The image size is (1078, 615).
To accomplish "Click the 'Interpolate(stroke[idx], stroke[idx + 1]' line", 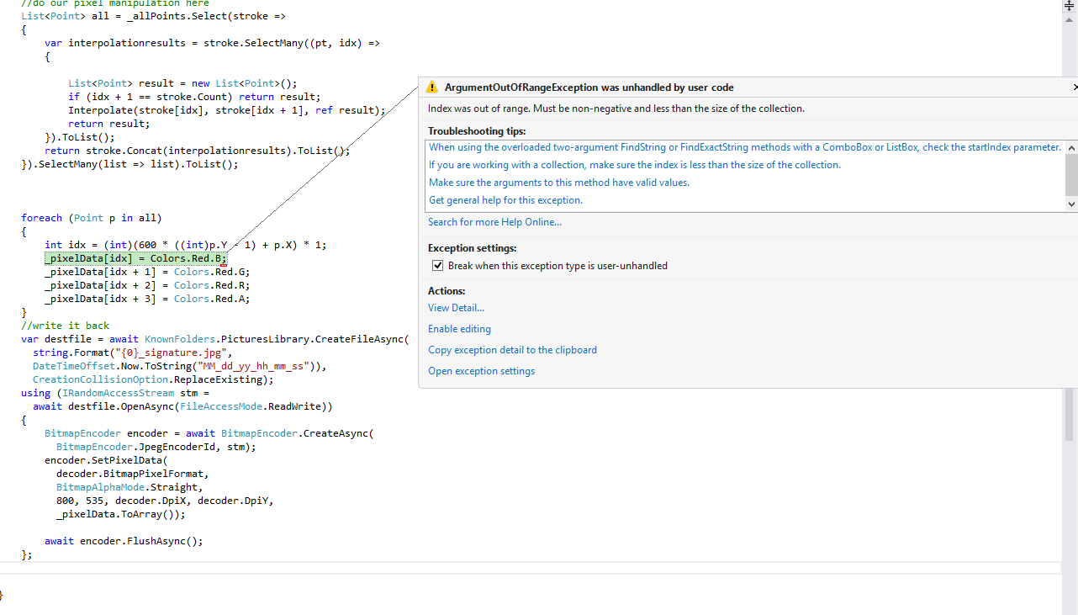I will point(227,110).
